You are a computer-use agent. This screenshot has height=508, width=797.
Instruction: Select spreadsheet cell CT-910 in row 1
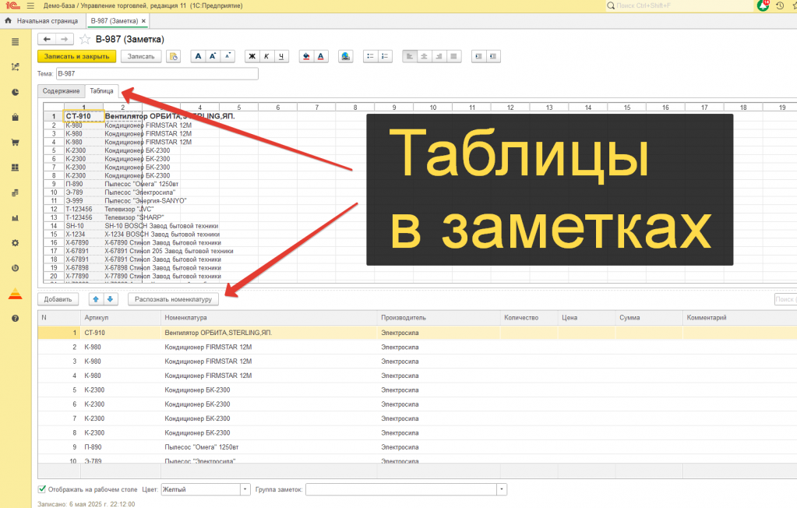click(x=84, y=116)
